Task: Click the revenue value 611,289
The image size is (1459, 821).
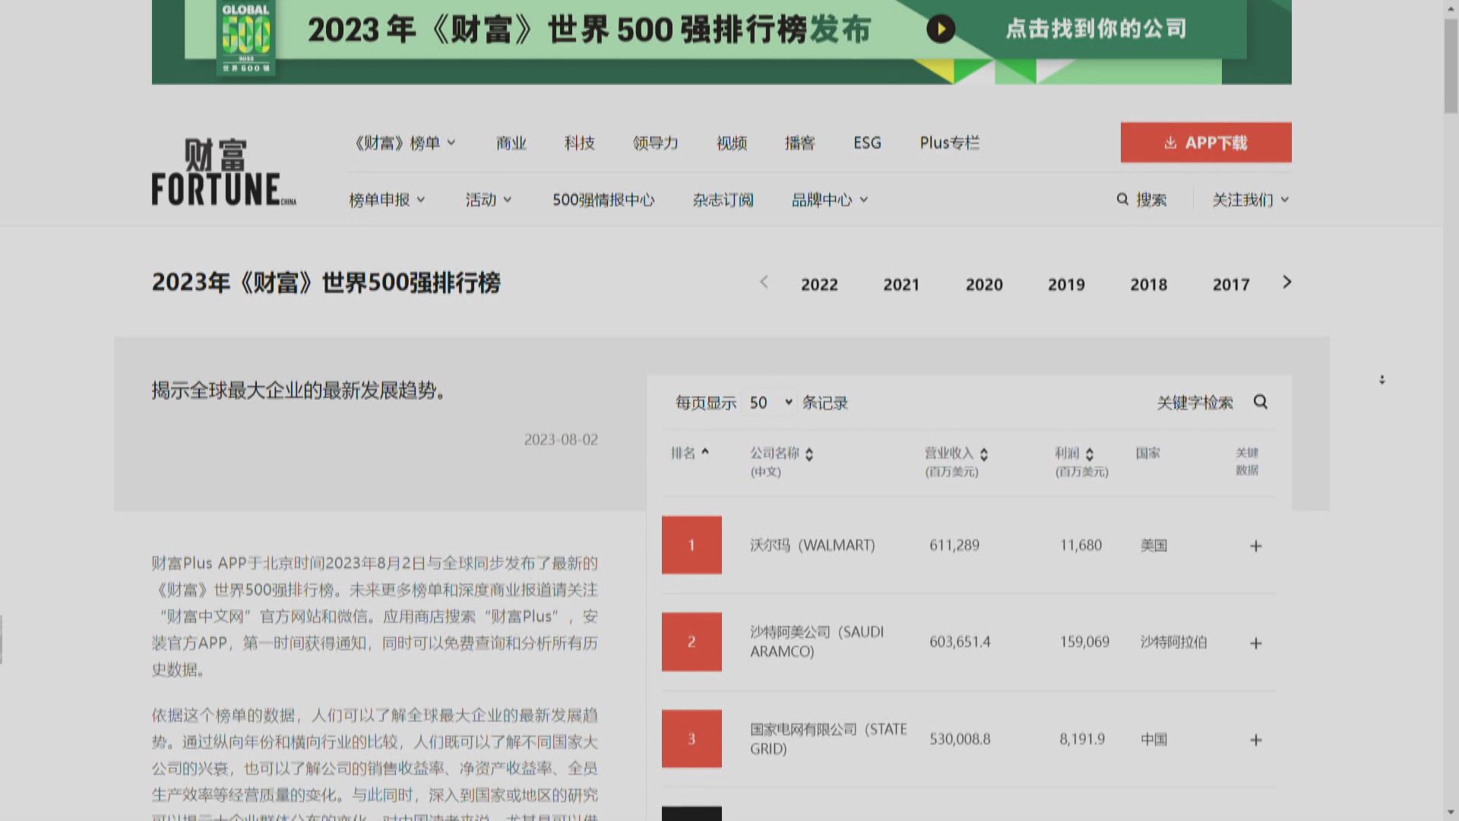Action: 954,545
